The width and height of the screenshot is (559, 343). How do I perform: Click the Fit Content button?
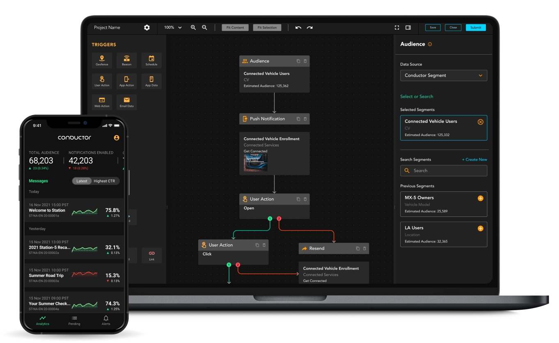click(x=235, y=28)
